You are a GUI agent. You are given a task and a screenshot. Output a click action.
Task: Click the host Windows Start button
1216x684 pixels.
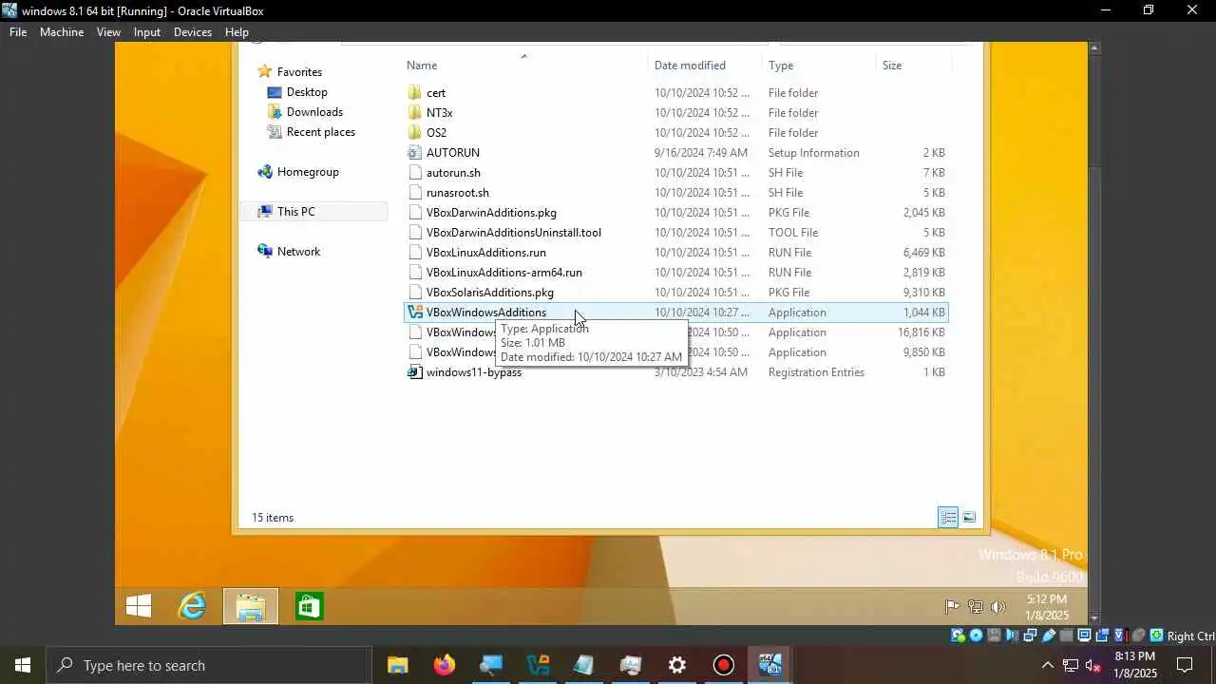(x=23, y=665)
